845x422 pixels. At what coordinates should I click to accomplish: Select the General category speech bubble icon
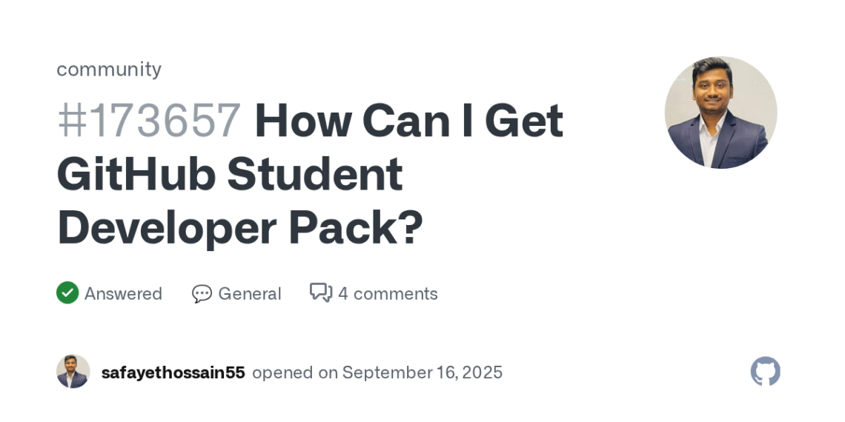pyautogui.click(x=202, y=294)
